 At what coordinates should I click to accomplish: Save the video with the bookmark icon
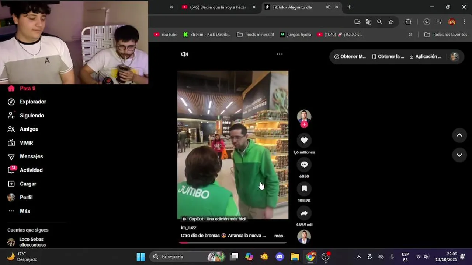(304, 189)
